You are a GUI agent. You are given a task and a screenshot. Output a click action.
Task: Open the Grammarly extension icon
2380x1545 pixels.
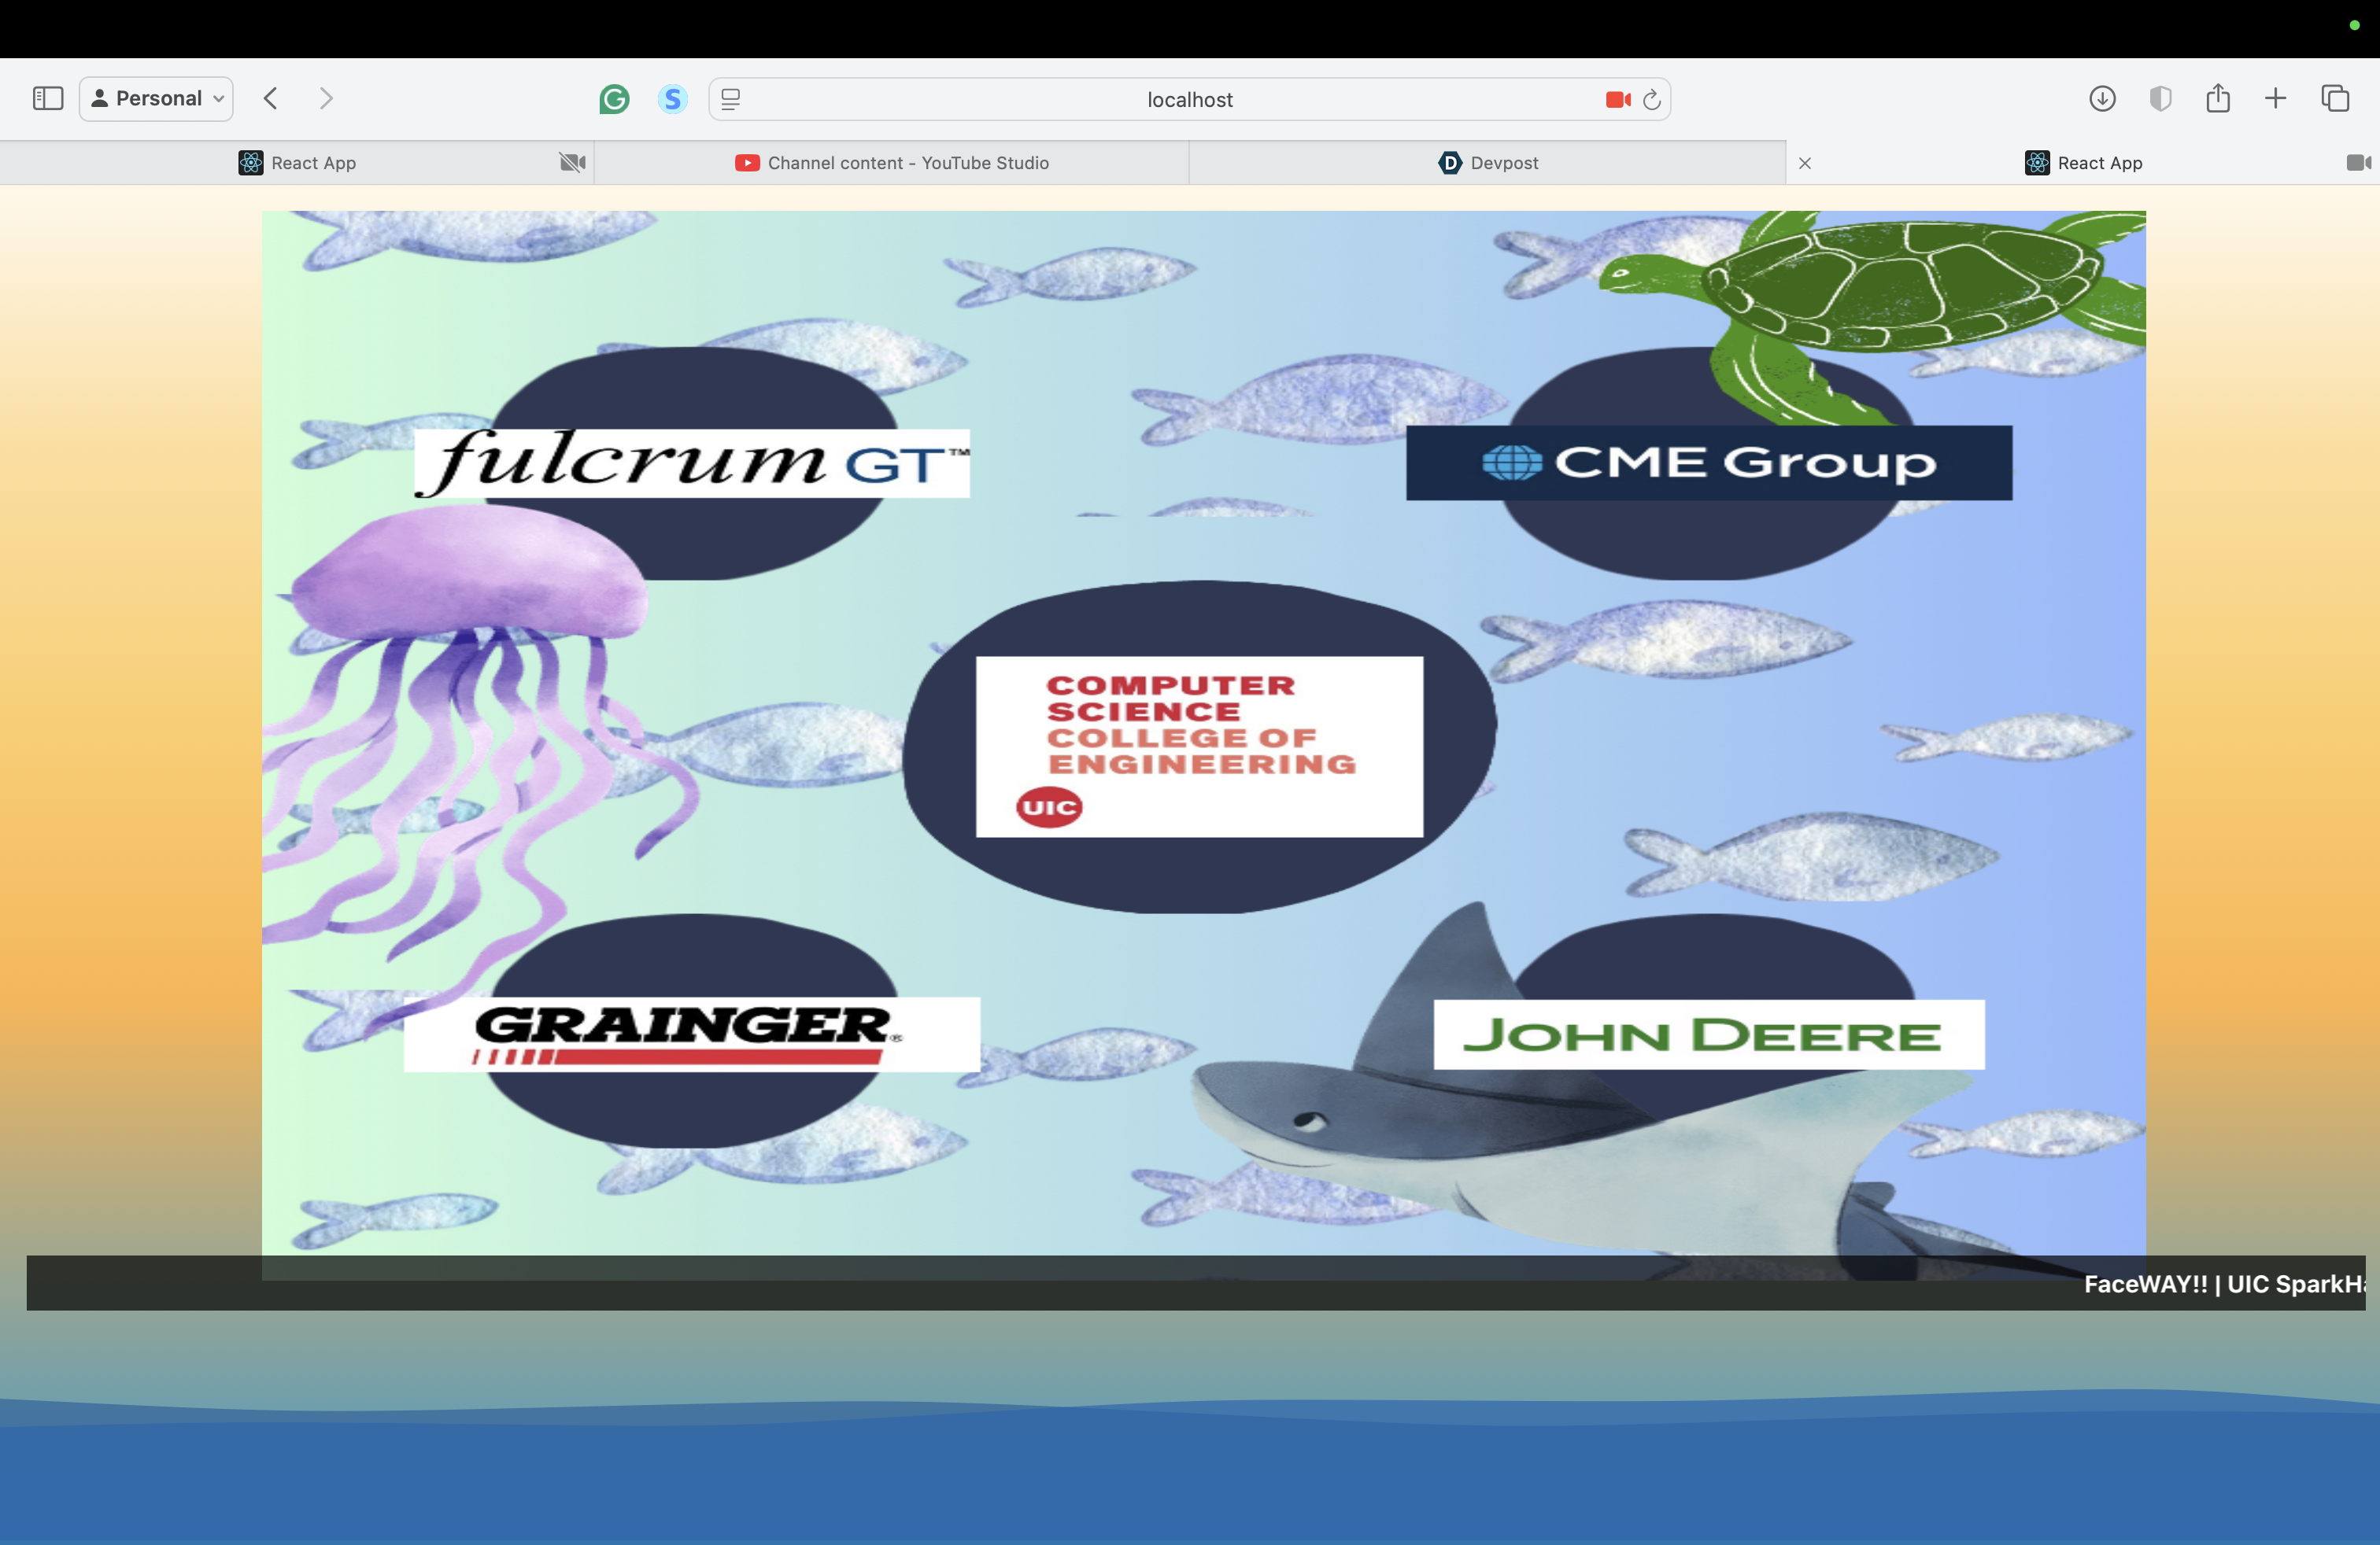point(614,99)
